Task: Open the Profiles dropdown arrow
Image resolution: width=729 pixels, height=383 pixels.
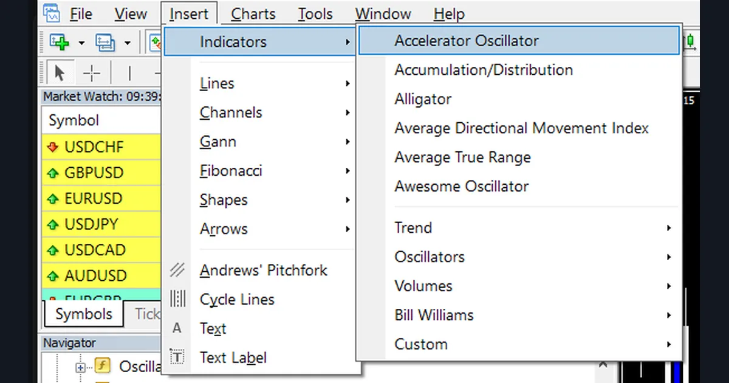Action: tap(127, 43)
